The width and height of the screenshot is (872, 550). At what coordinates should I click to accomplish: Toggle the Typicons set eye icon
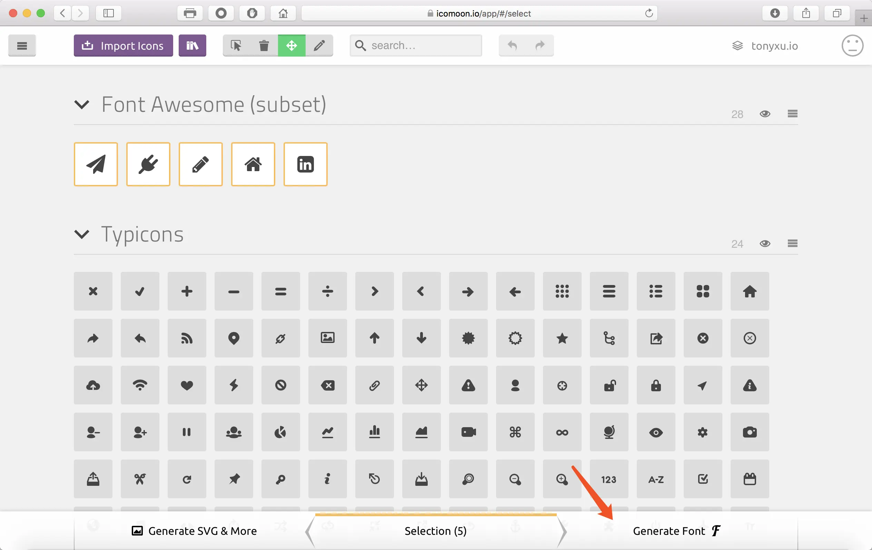pyautogui.click(x=765, y=244)
